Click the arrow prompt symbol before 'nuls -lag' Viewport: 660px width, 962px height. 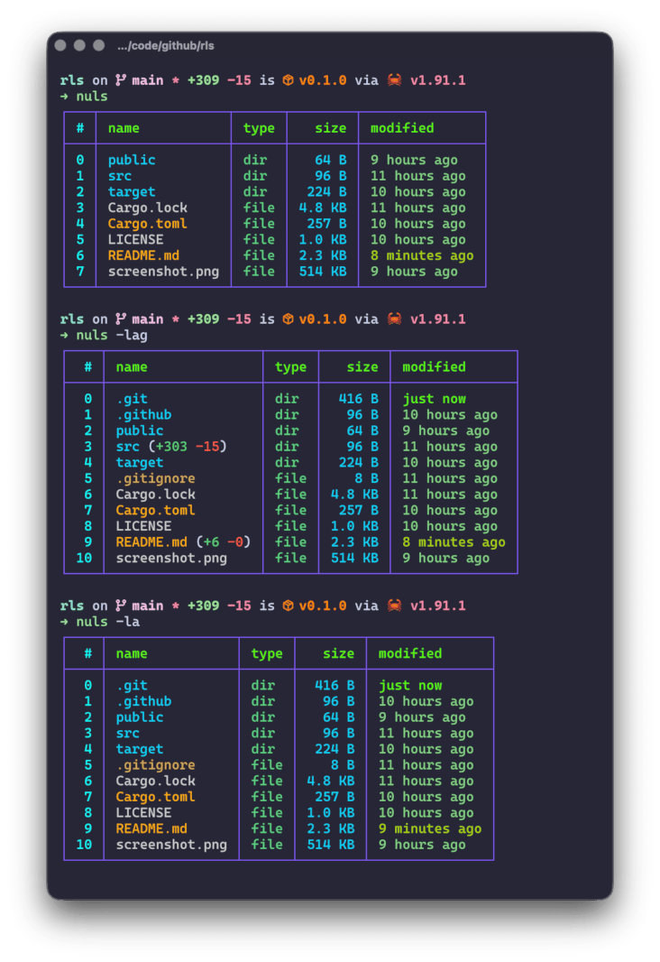click(x=65, y=336)
